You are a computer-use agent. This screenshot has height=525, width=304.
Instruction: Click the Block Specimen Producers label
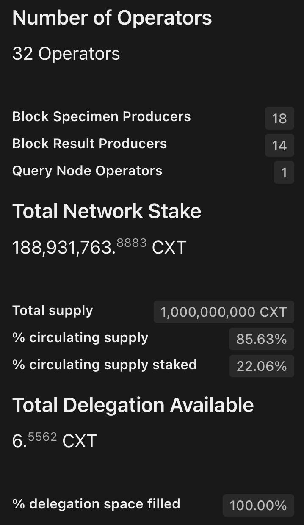click(x=102, y=116)
